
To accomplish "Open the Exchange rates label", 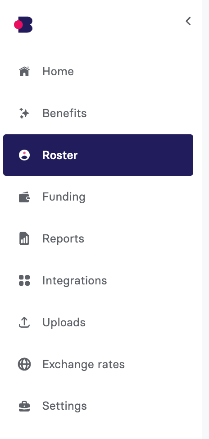I will (83, 364).
